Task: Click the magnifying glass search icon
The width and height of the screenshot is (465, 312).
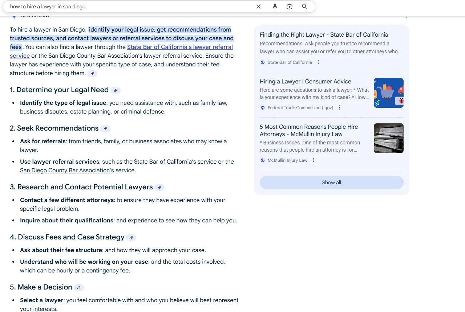Action: click(x=305, y=7)
